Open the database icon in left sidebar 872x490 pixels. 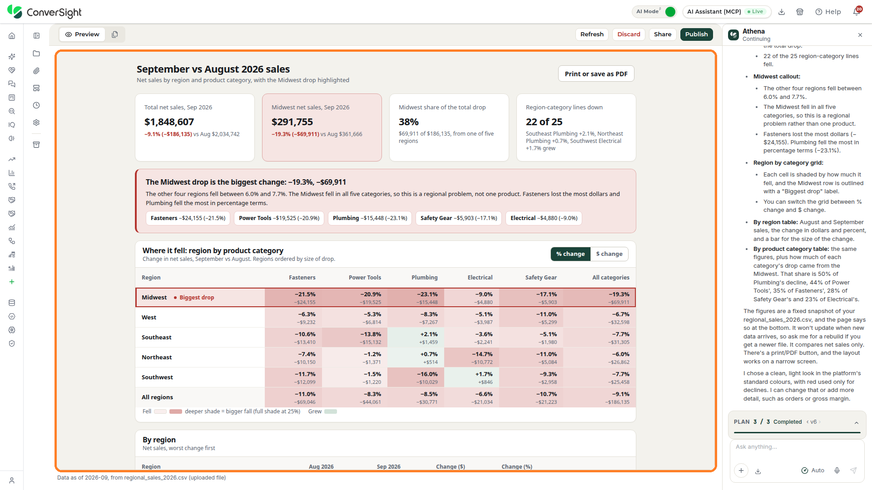(12, 303)
